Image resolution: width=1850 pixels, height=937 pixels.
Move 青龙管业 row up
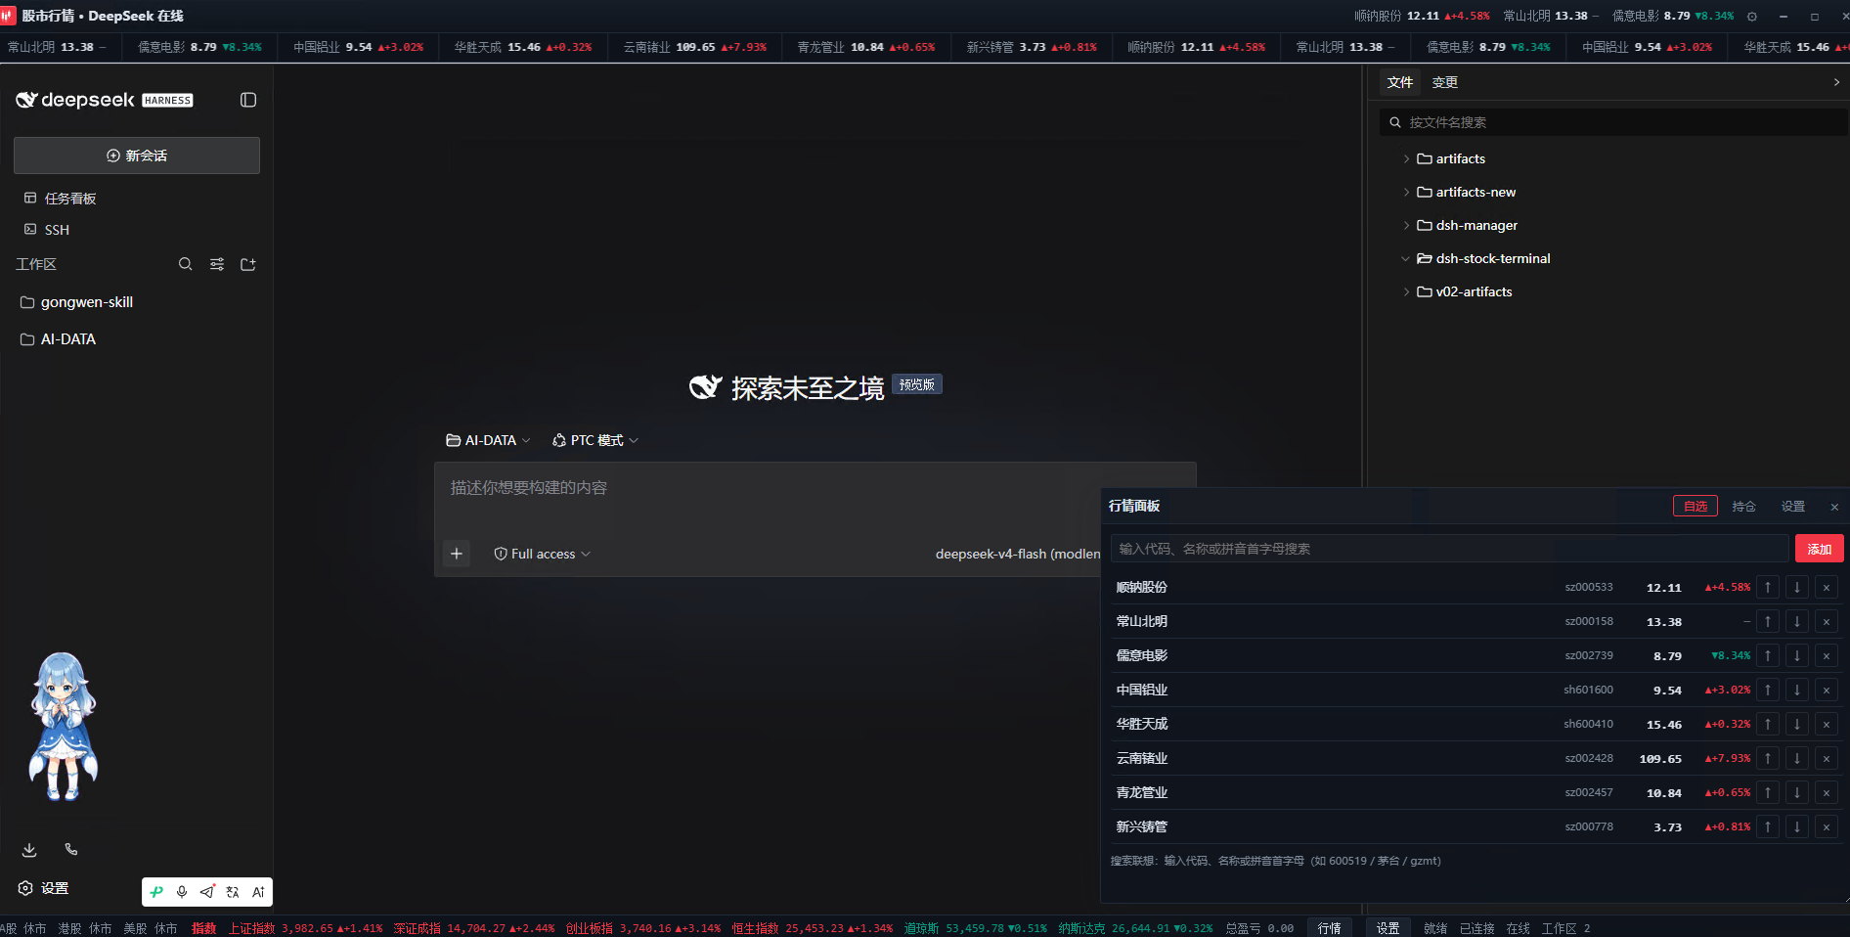coord(1768,793)
